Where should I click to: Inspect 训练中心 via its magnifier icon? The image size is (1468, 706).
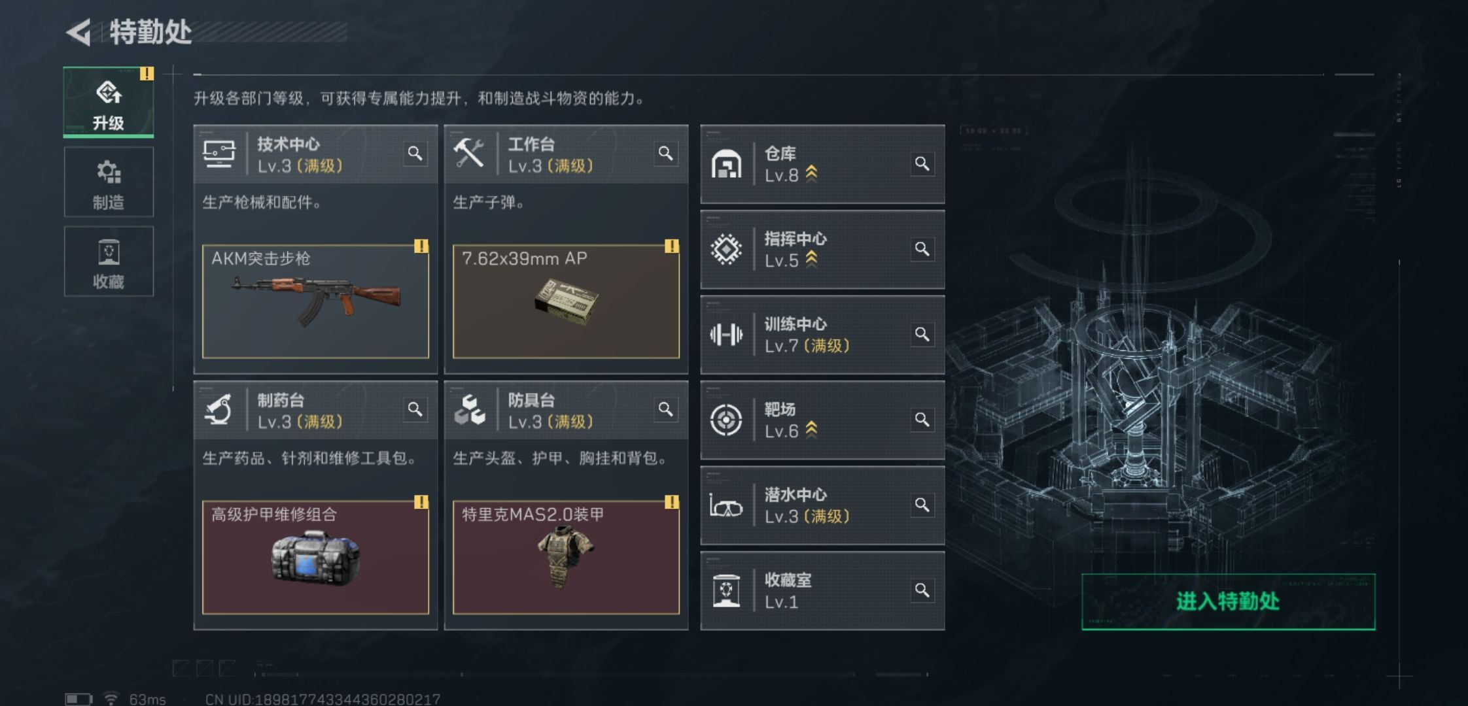coord(922,335)
